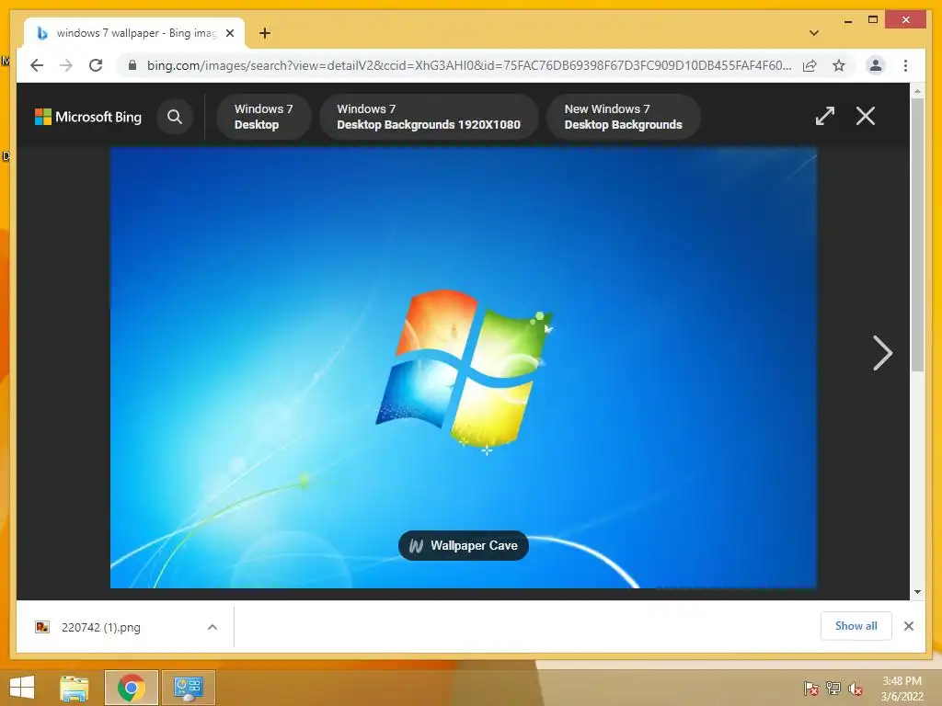Expand download options chevron for 220742 (1).png
The width and height of the screenshot is (942, 706).
click(213, 627)
